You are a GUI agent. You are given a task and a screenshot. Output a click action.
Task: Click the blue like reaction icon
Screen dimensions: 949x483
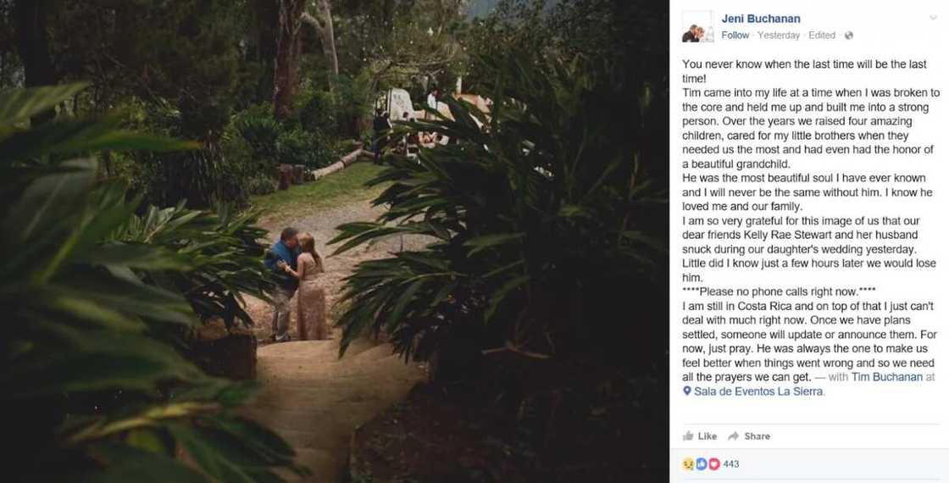tap(701, 464)
